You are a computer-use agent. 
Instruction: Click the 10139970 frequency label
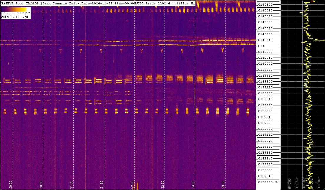pyautogui.click(x=264, y=81)
